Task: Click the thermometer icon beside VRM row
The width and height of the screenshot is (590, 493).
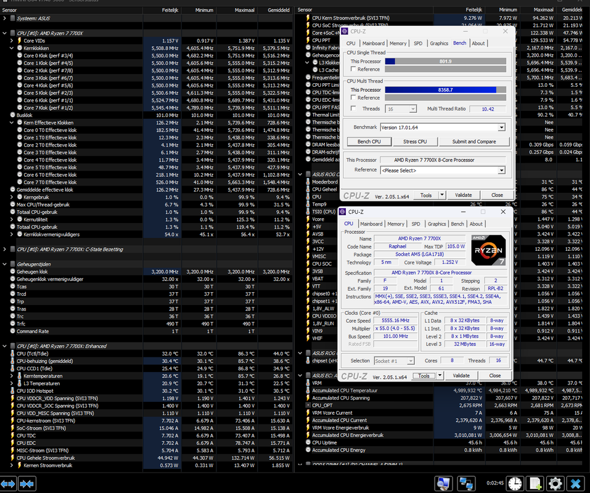Action: coord(308,383)
